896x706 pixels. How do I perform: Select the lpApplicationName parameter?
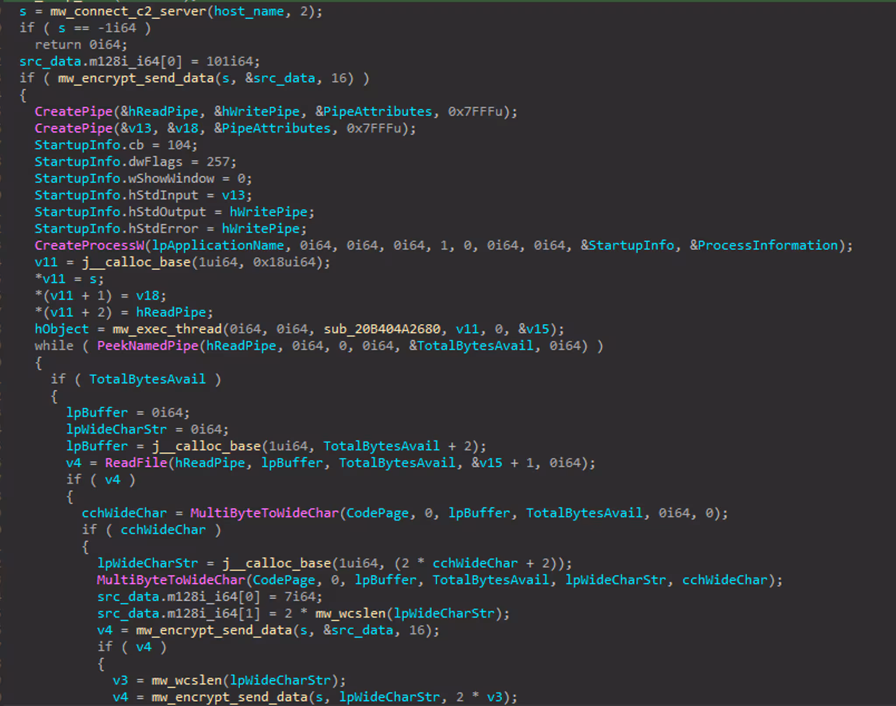coord(218,245)
